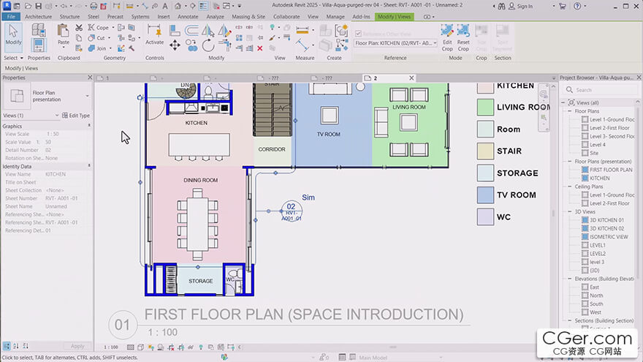
Task: Open the Architecture ribbon tab
Action: [x=38, y=16]
